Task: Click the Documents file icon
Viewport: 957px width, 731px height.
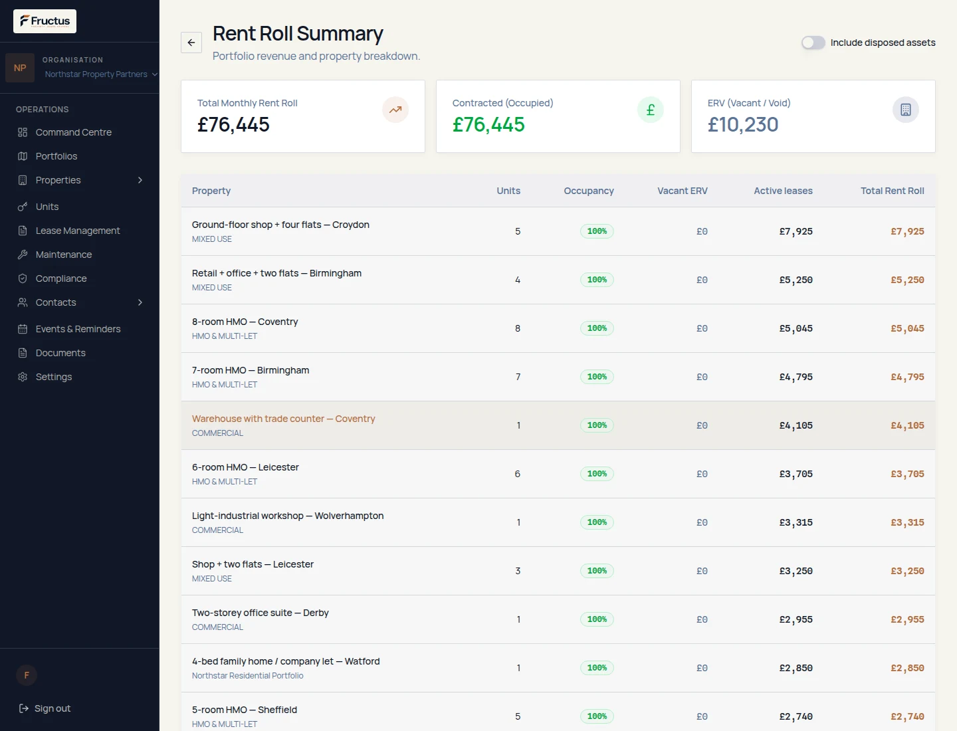Action: coord(23,353)
